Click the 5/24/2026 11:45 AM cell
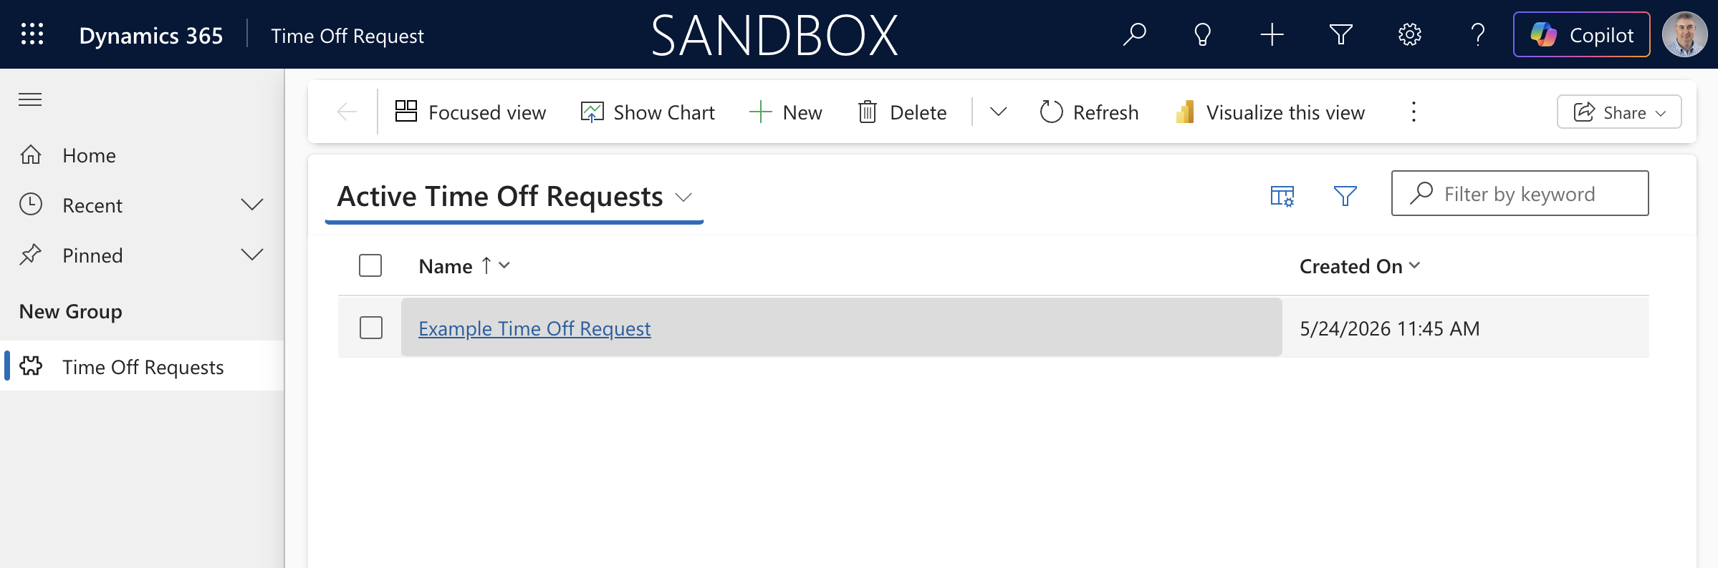 click(x=1390, y=328)
